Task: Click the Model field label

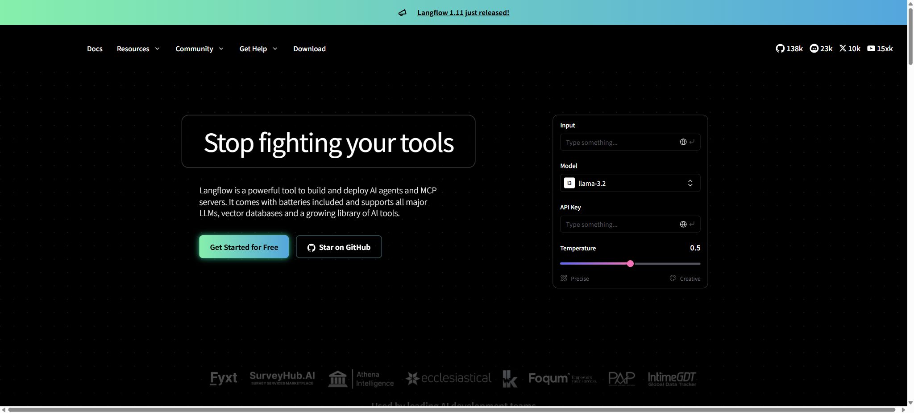Action: pyautogui.click(x=569, y=166)
